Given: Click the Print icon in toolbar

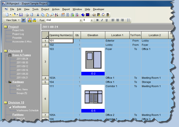Looking at the screenshot, I should pos(27,15).
